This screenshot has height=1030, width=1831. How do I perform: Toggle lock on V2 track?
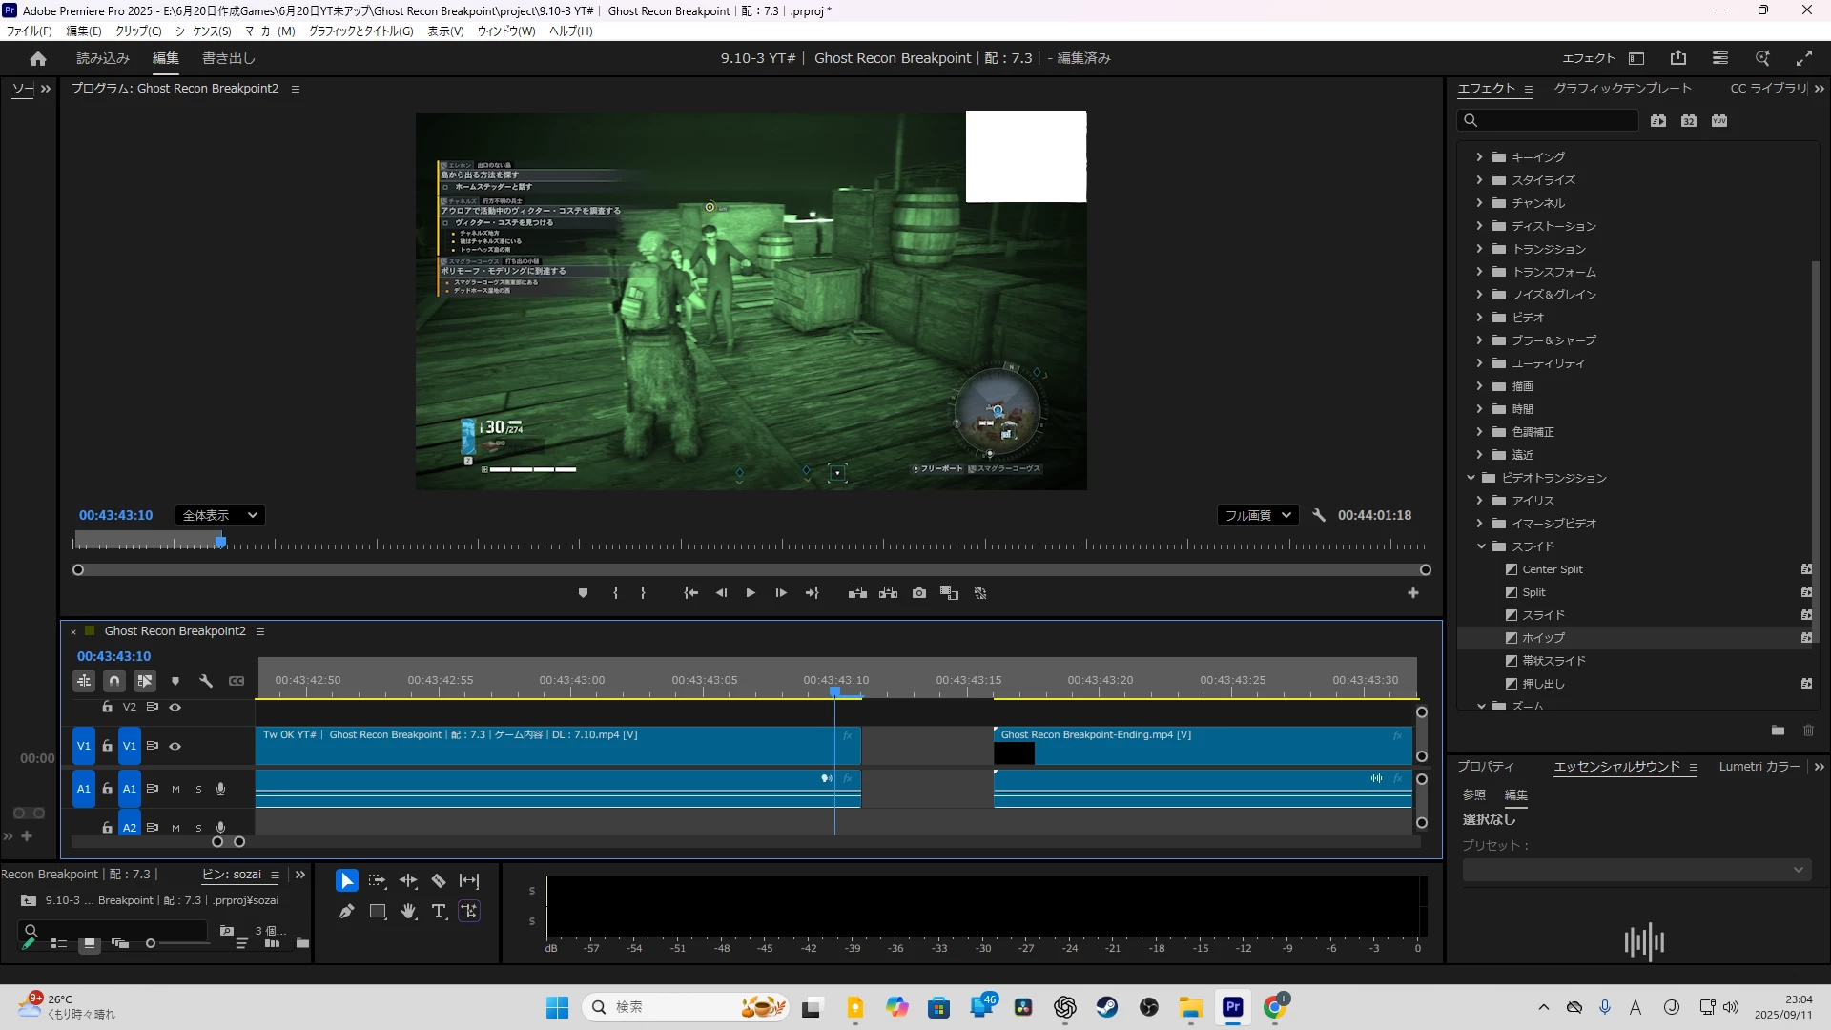[107, 707]
